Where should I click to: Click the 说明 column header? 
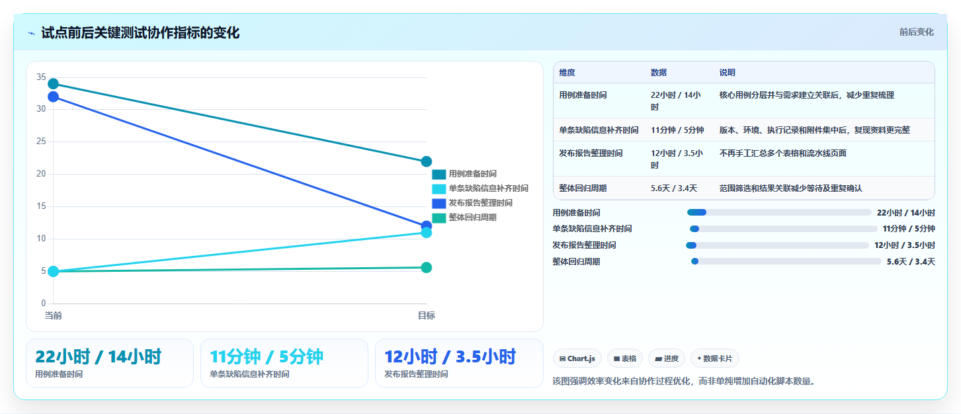728,73
